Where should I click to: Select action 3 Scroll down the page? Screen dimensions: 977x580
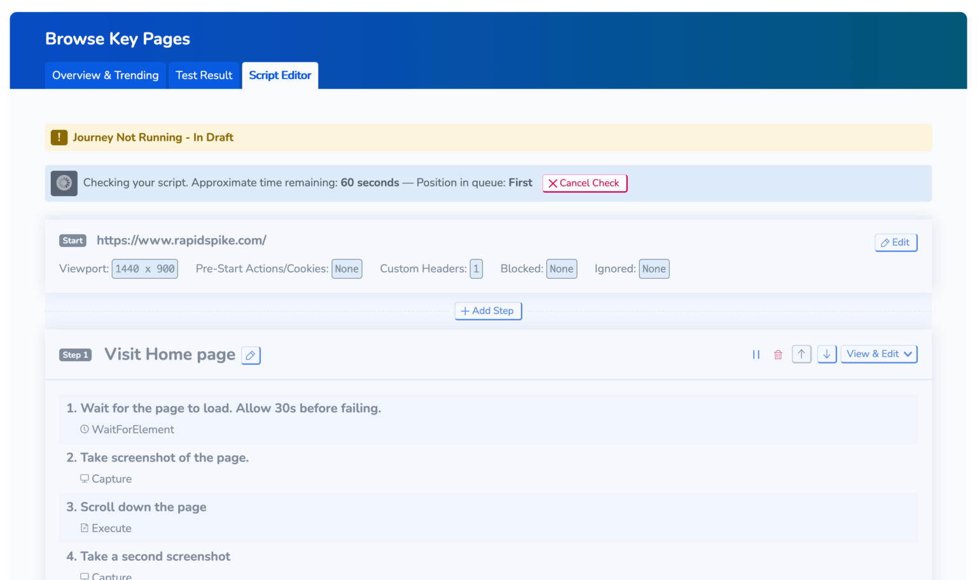click(488, 518)
